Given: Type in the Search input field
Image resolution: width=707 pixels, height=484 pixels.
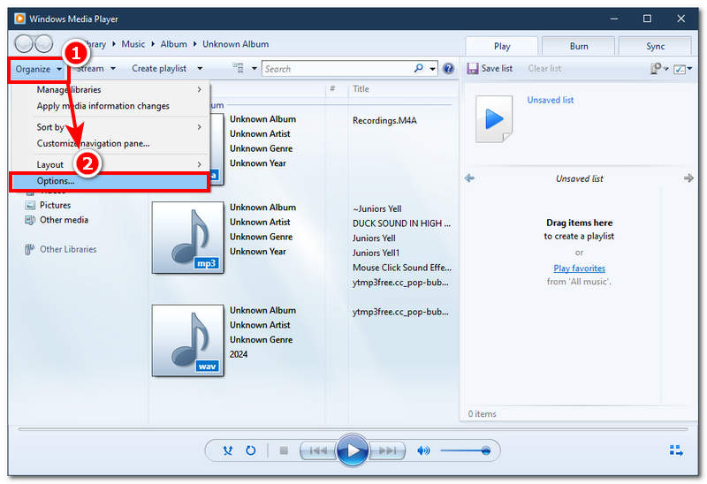Looking at the screenshot, I should pyautogui.click(x=336, y=68).
